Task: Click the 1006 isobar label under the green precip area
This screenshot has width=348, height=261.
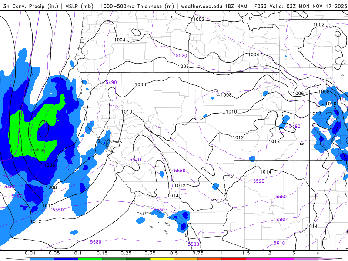Action: click(x=49, y=165)
